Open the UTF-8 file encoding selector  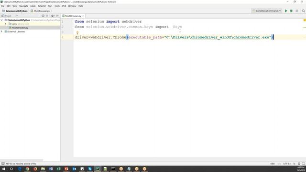[287, 163]
